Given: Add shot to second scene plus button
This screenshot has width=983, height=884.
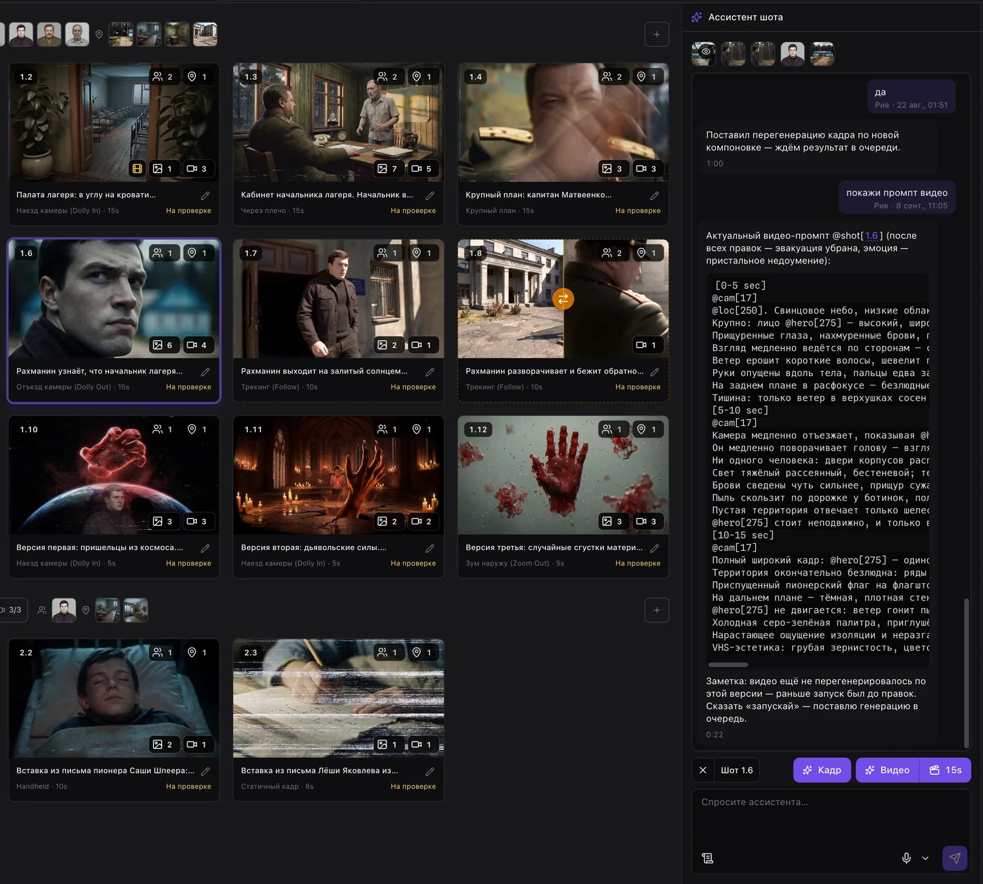Looking at the screenshot, I should pos(656,610).
